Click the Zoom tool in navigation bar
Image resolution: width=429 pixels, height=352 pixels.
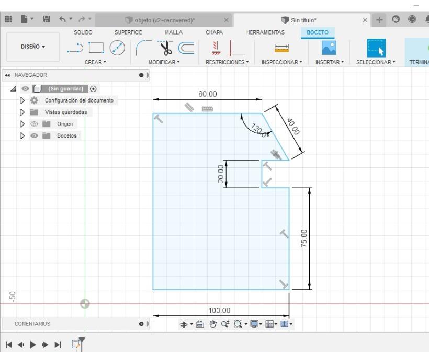coord(225,324)
